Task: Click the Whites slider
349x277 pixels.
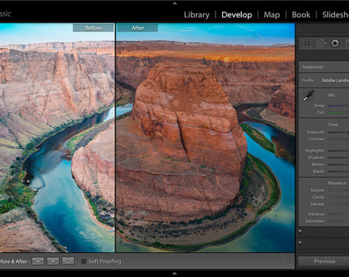Action: [339, 164]
